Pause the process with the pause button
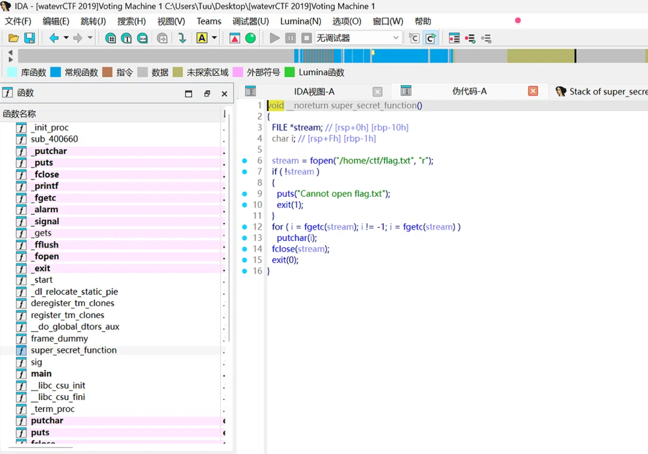Screen dimensions: 648x454 click(x=290, y=38)
